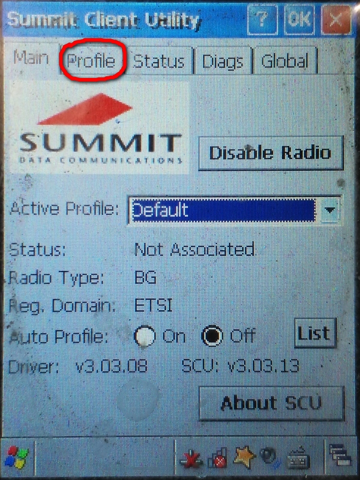This screenshot has width=360, height=480.
Task: Click the stacked windows desktop icon
Action: 340,459
